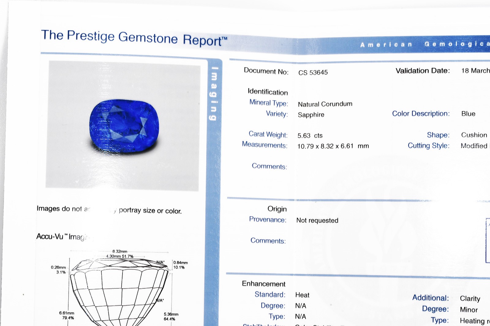Click the American Gemological header banner
Screen dimensions: 490x326
pyautogui.click(x=424, y=45)
